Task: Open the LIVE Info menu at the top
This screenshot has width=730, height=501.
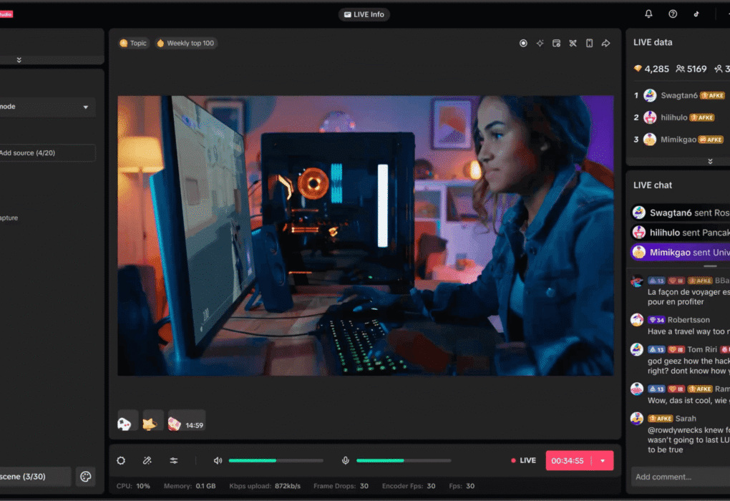Action: pos(364,14)
